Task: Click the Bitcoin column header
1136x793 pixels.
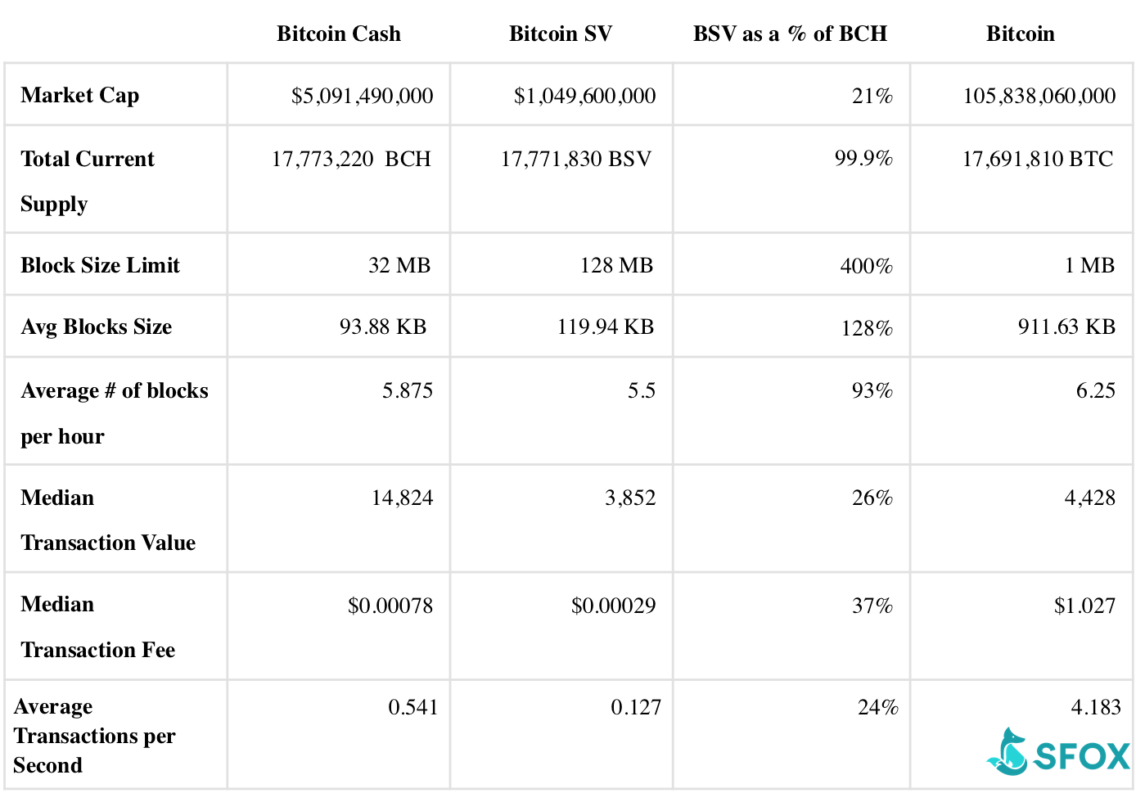Action: pos(1020,34)
